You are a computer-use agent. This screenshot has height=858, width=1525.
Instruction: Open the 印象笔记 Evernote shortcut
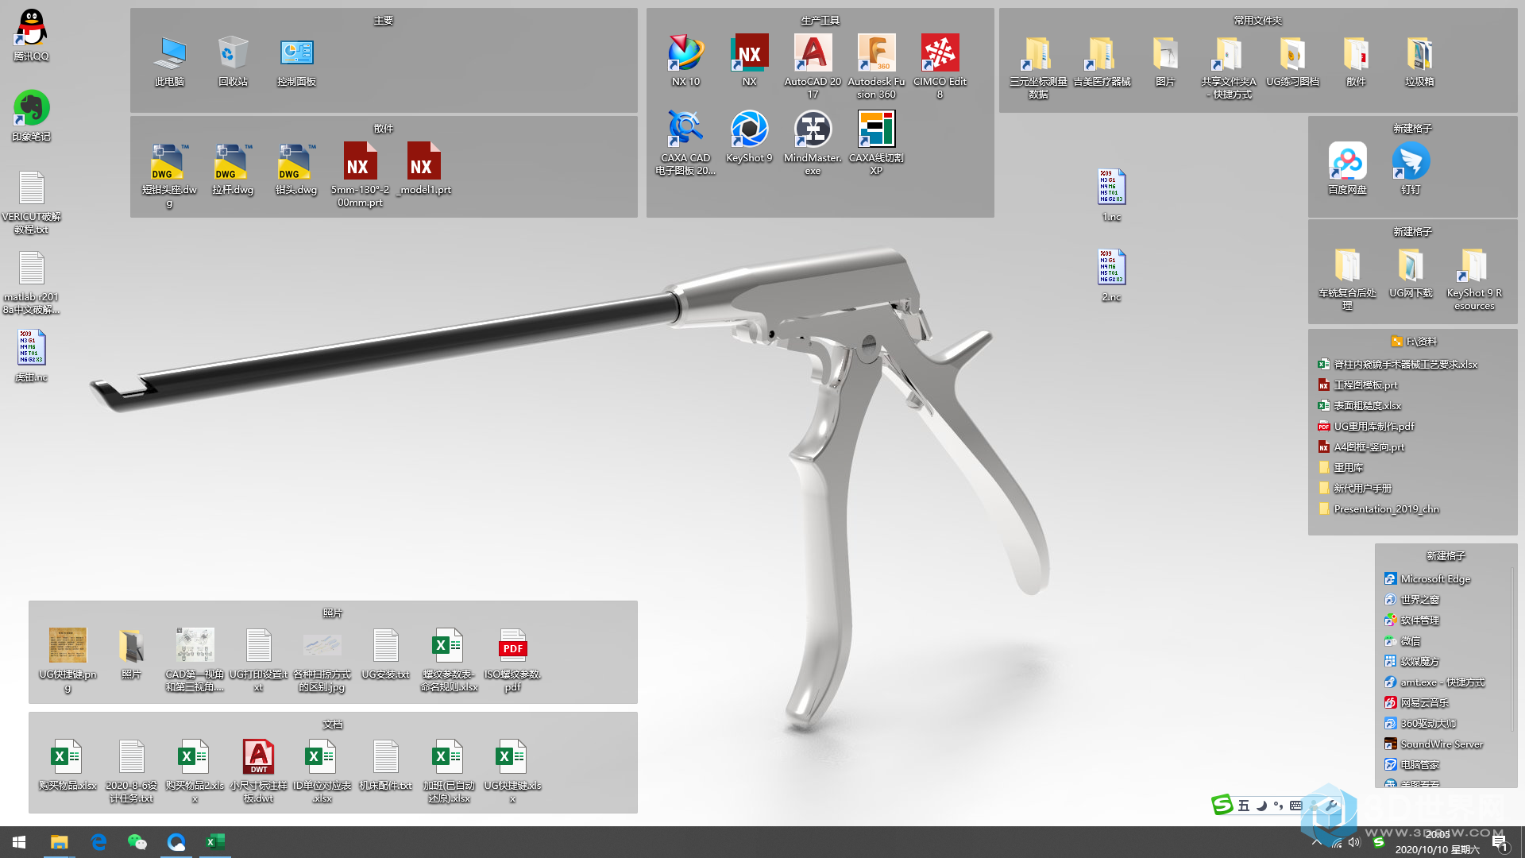(32, 116)
